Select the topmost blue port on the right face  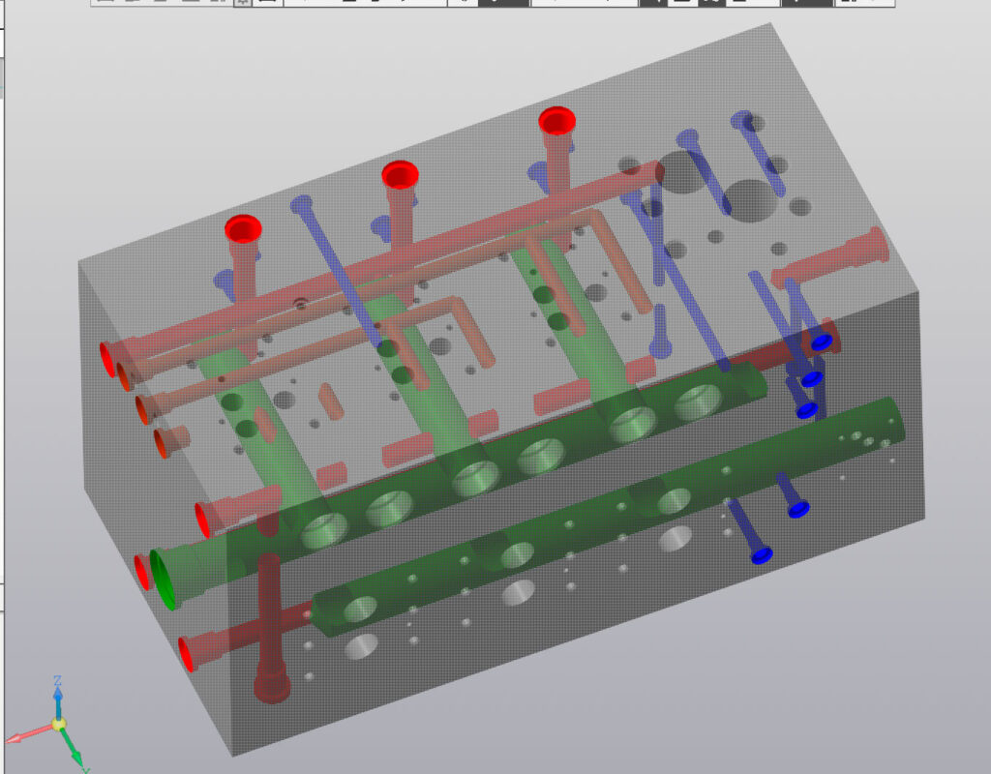pos(822,342)
